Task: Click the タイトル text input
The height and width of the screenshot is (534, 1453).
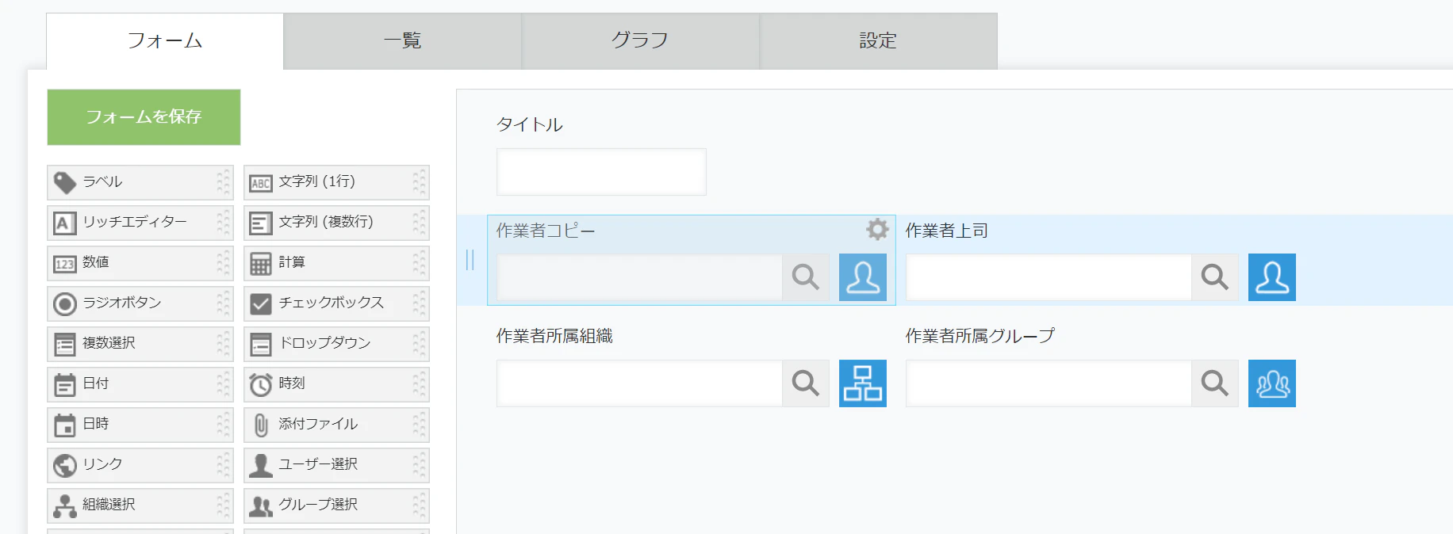Action: [x=601, y=172]
